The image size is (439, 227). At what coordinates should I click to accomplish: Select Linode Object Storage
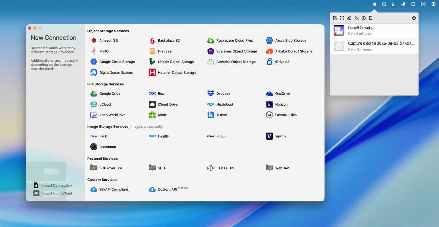172,62
